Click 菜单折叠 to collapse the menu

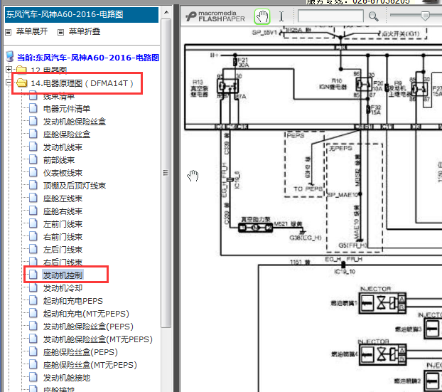click(x=85, y=31)
